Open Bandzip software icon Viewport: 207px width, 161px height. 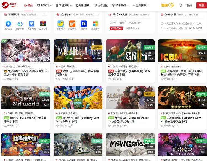coord(8,24)
